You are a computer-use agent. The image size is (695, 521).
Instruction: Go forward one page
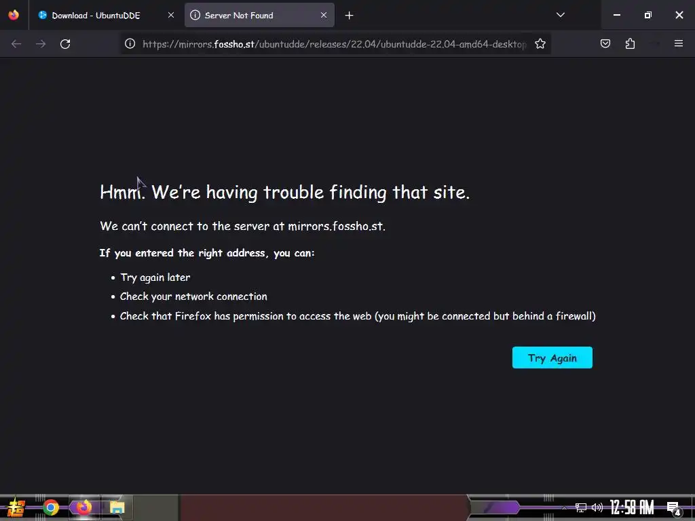tap(41, 44)
